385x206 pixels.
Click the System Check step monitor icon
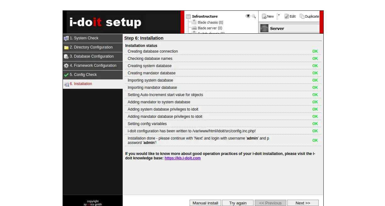pyautogui.click(x=66, y=38)
